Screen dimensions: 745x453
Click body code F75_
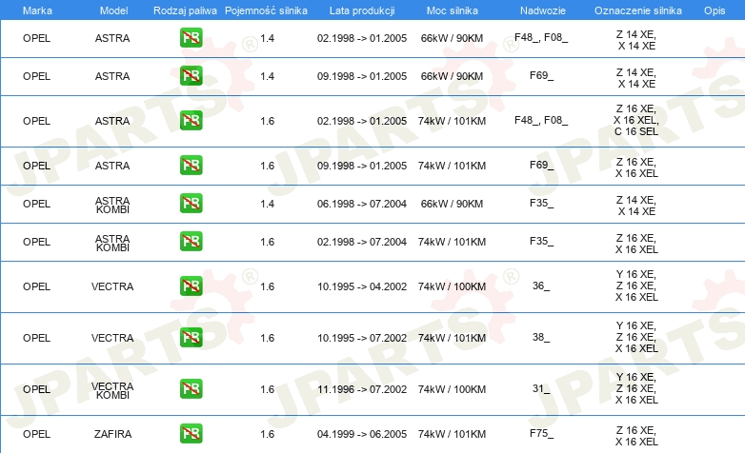(x=541, y=434)
